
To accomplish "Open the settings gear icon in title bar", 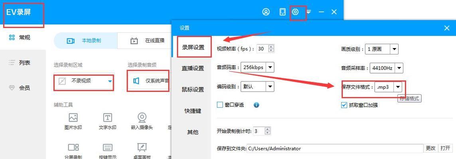I will 296,12.
